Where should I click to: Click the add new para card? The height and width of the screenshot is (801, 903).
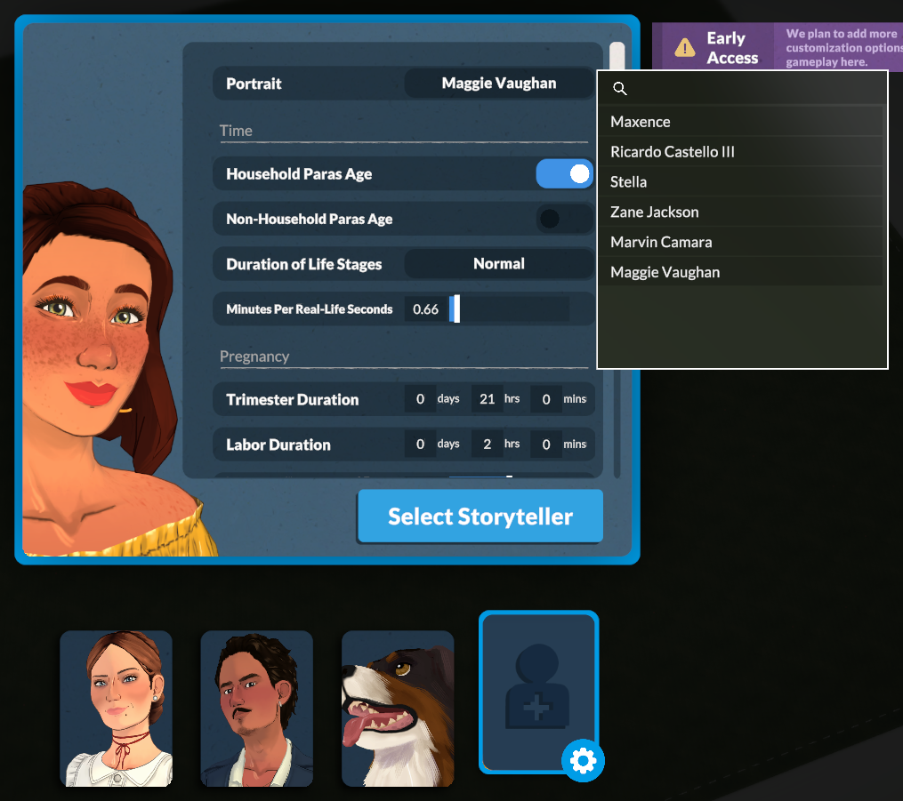[538, 693]
